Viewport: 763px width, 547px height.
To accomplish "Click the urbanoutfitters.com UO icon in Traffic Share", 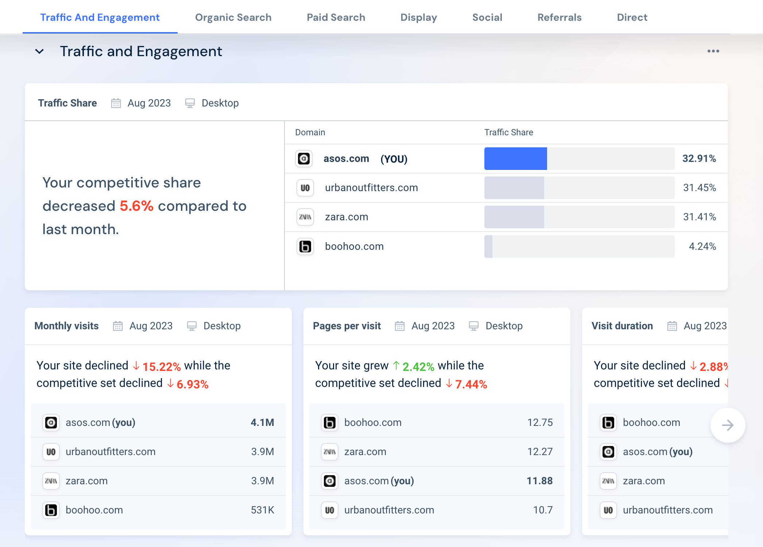I will click(x=305, y=187).
